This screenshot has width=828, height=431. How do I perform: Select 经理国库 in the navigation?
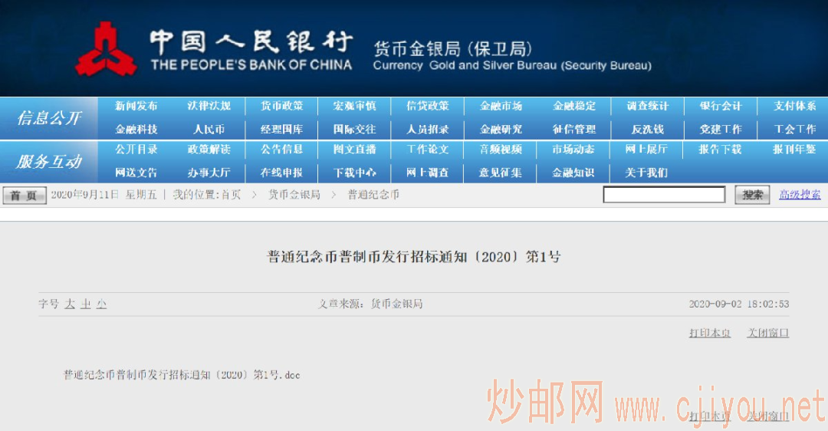[x=281, y=130]
